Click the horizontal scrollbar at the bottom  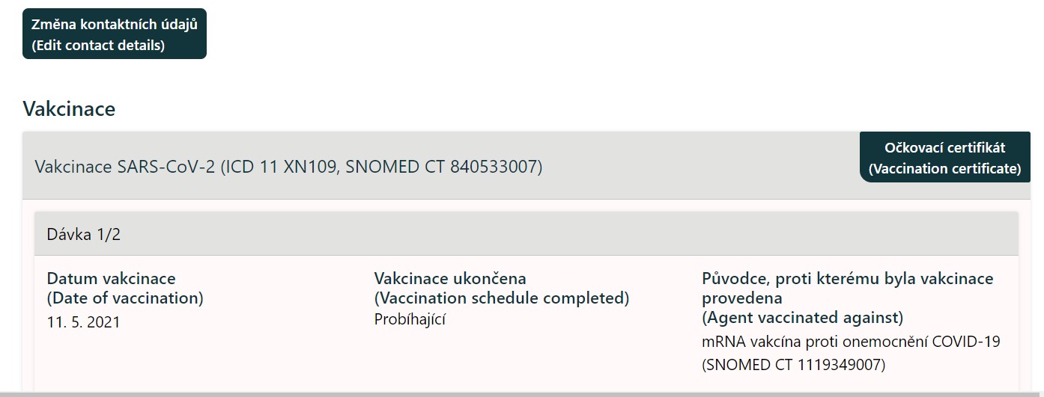(521, 393)
